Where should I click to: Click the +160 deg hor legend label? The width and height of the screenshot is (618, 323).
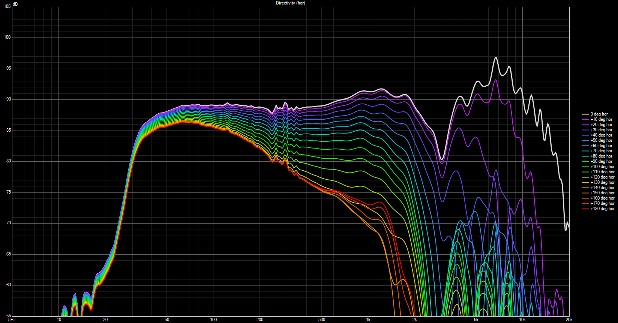(602, 198)
